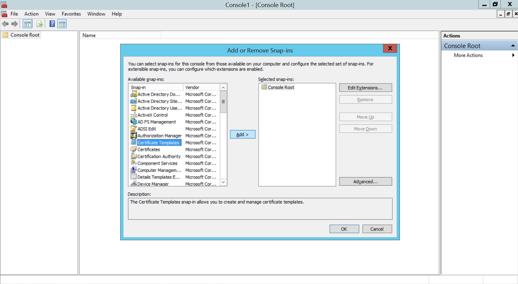The width and height of the screenshot is (518, 284).
Task: Click the Console Root folder icon
Action: coord(6,35)
